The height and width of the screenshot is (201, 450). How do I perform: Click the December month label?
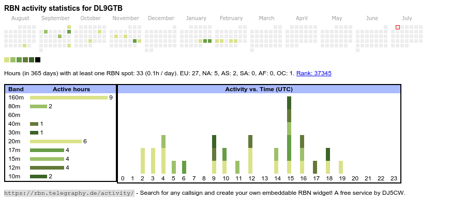click(x=161, y=18)
